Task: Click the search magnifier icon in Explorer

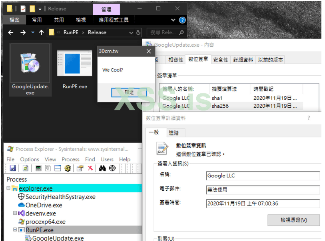Action: point(181,32)
